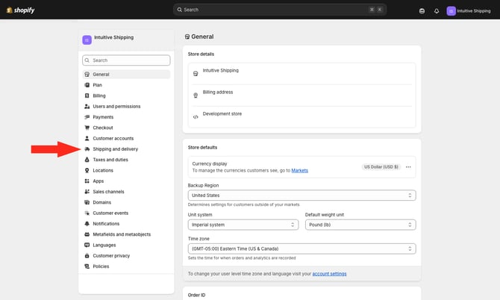Viewport: 500px width, 300px height.
Task: Go to Plan settings
Action: [x=126, y=85]
